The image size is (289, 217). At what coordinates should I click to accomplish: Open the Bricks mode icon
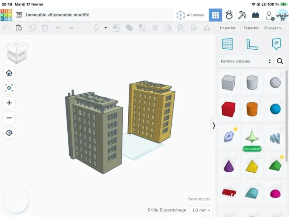pyautogui.click(x=256, y=15)
